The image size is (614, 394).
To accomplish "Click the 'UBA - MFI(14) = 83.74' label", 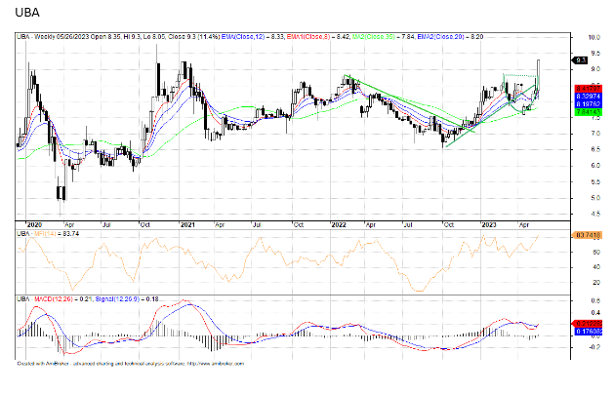I will pos(48,234).
